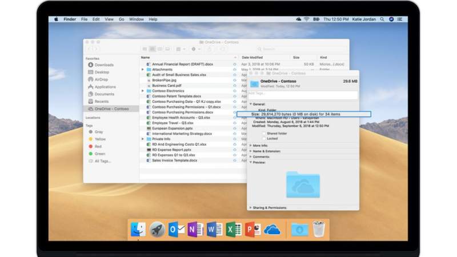The width and height of the screenshot is (457, 257).
Task: Switch Finder to column view
Action: click(160, 49)
